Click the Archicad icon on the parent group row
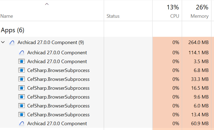The height and width of the screenshot is (130, 214). point(12,42)
